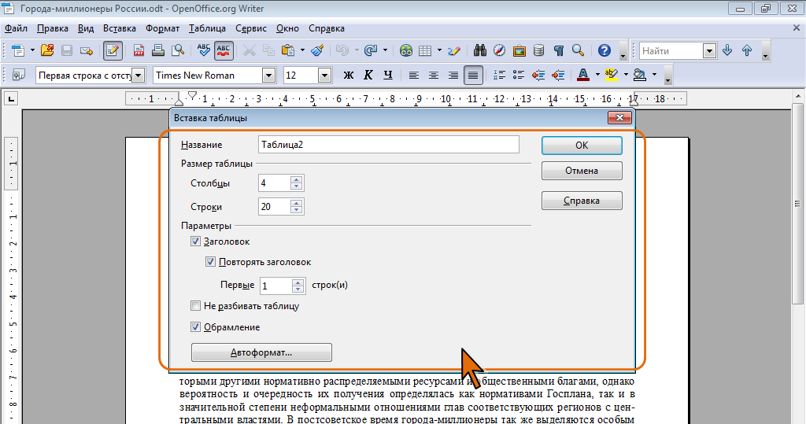Export directly as PDF icon
The height and width of the screenshot is (424, 806).
(x=139, y=50)
